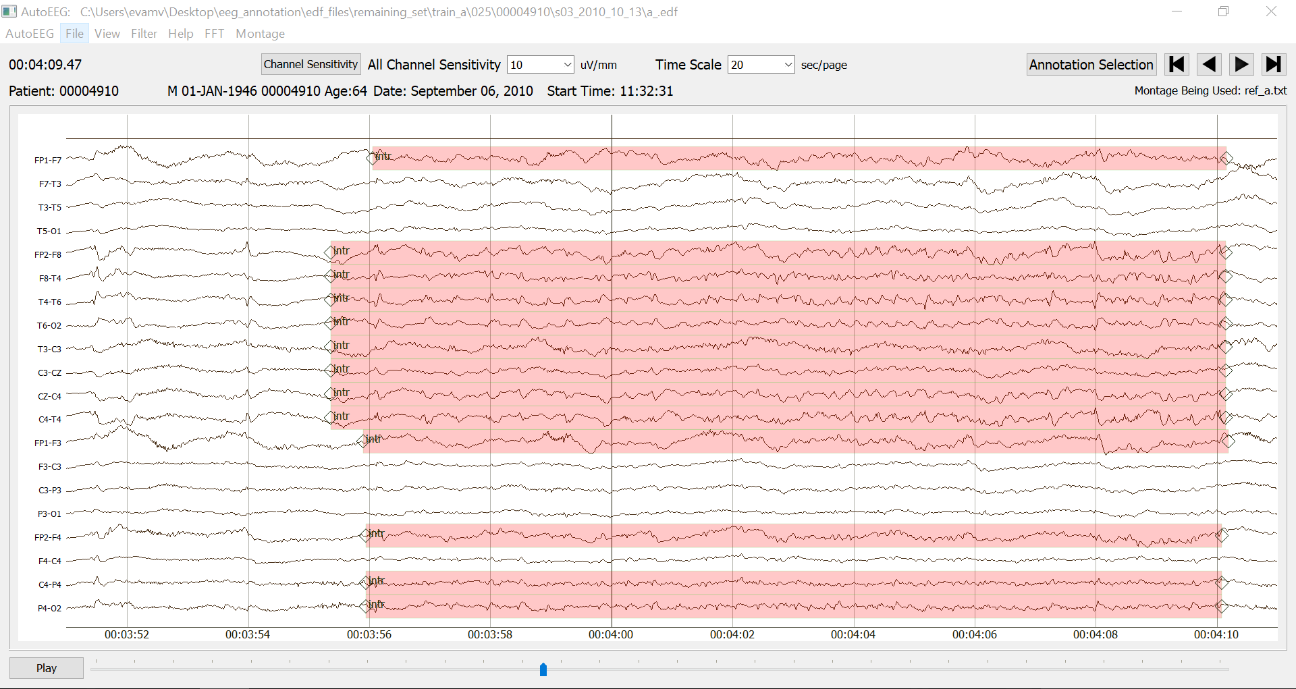Select the F7-T3 channel label

click(50, 184)
